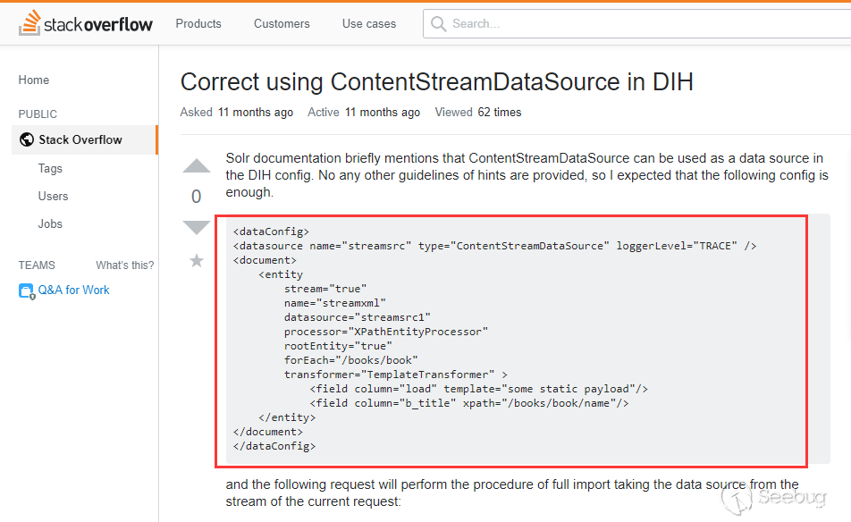851x522 pixels.
Task: Upvote the question with up arrow
Action: pos(197,166)
